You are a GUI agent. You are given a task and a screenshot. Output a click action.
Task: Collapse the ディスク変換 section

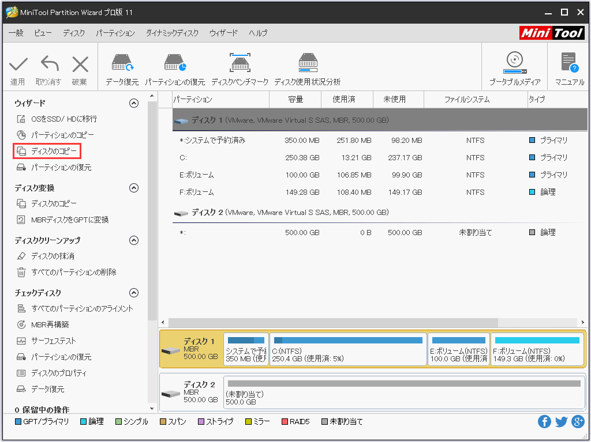(x=134, y=188)
